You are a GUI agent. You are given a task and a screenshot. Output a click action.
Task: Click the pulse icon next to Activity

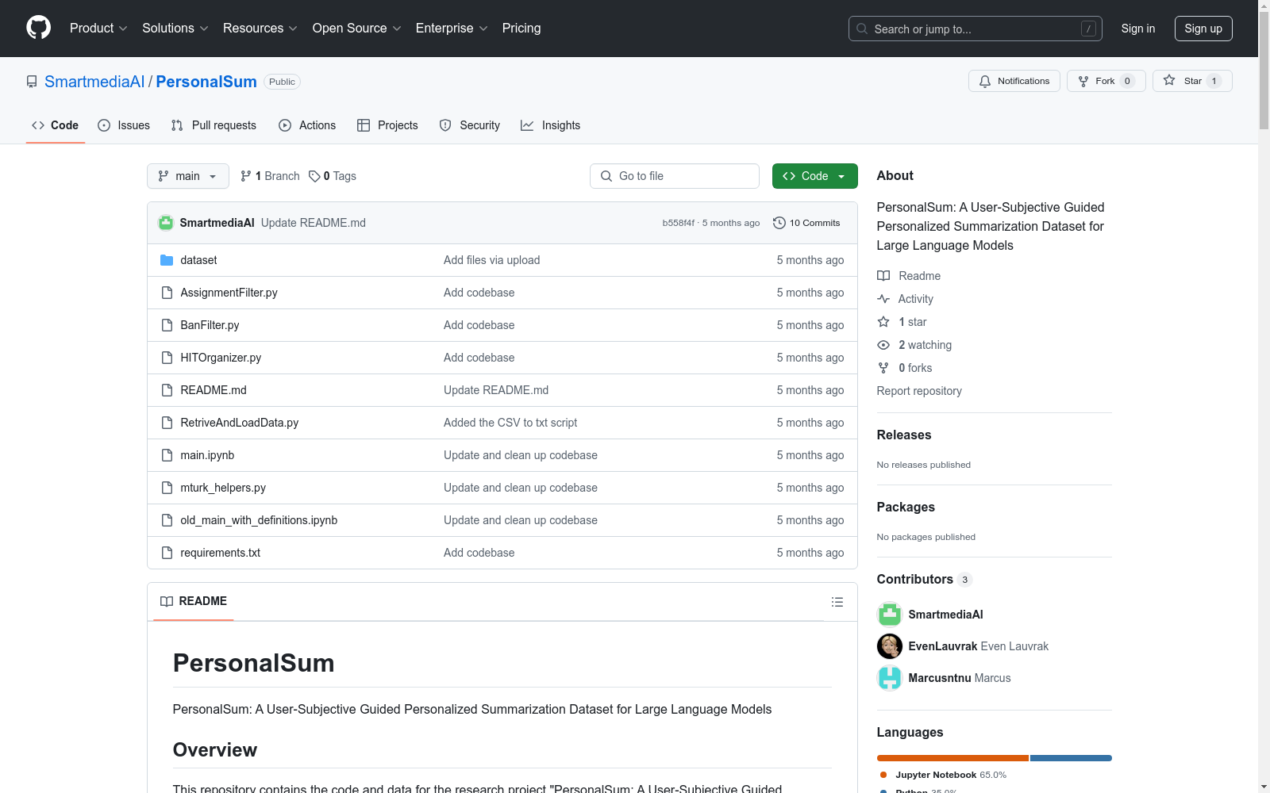pyautogui.click(x=883, y=299)
